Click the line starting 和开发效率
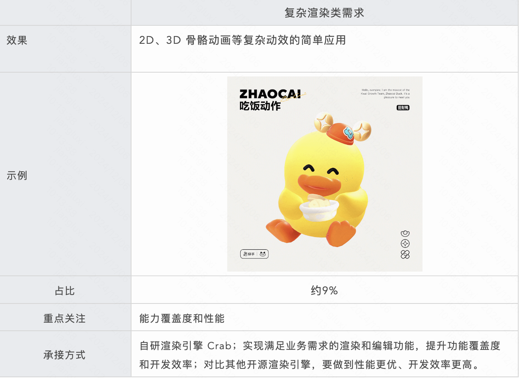This screenshot has width=519, height=378. (x=310, y=365)
